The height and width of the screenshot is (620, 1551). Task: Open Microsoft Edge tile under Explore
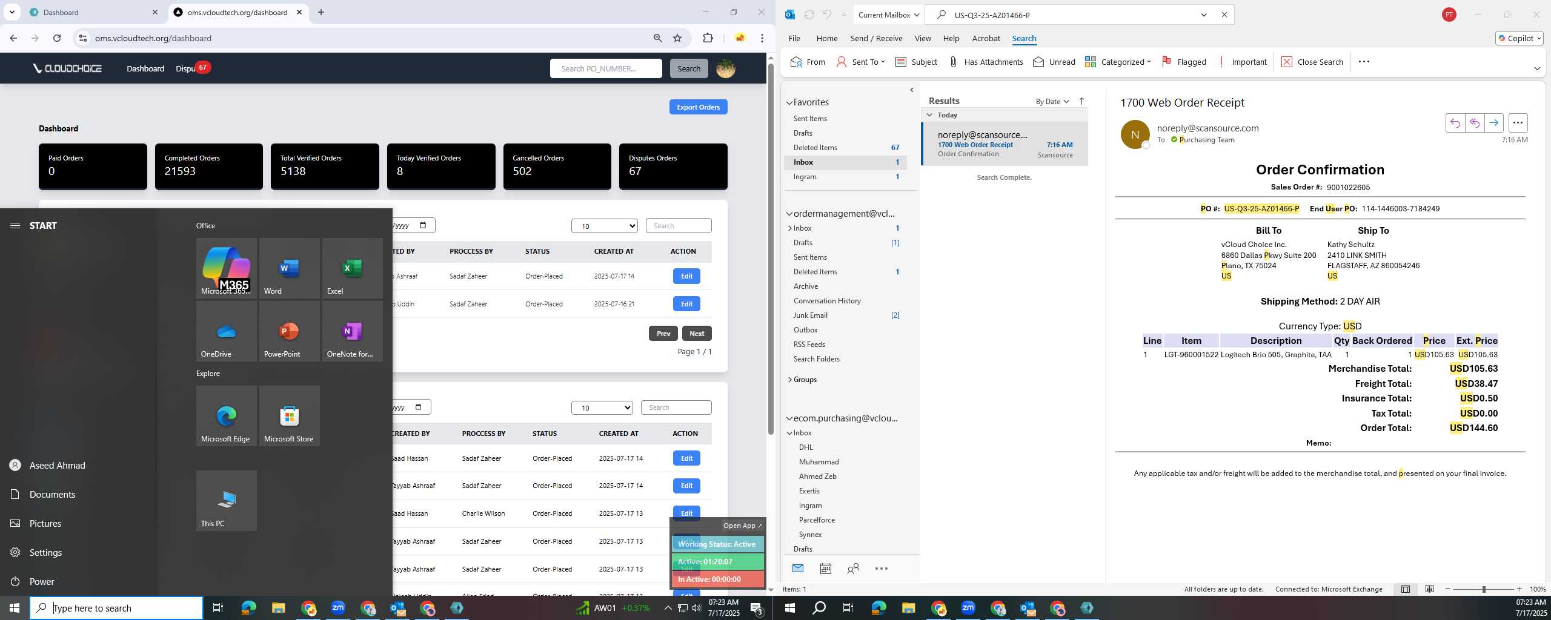coord(226,416)
